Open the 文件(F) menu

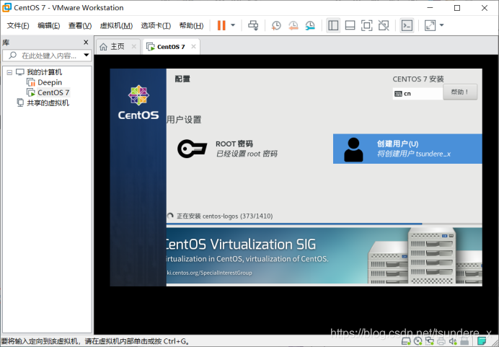(18, 25)
